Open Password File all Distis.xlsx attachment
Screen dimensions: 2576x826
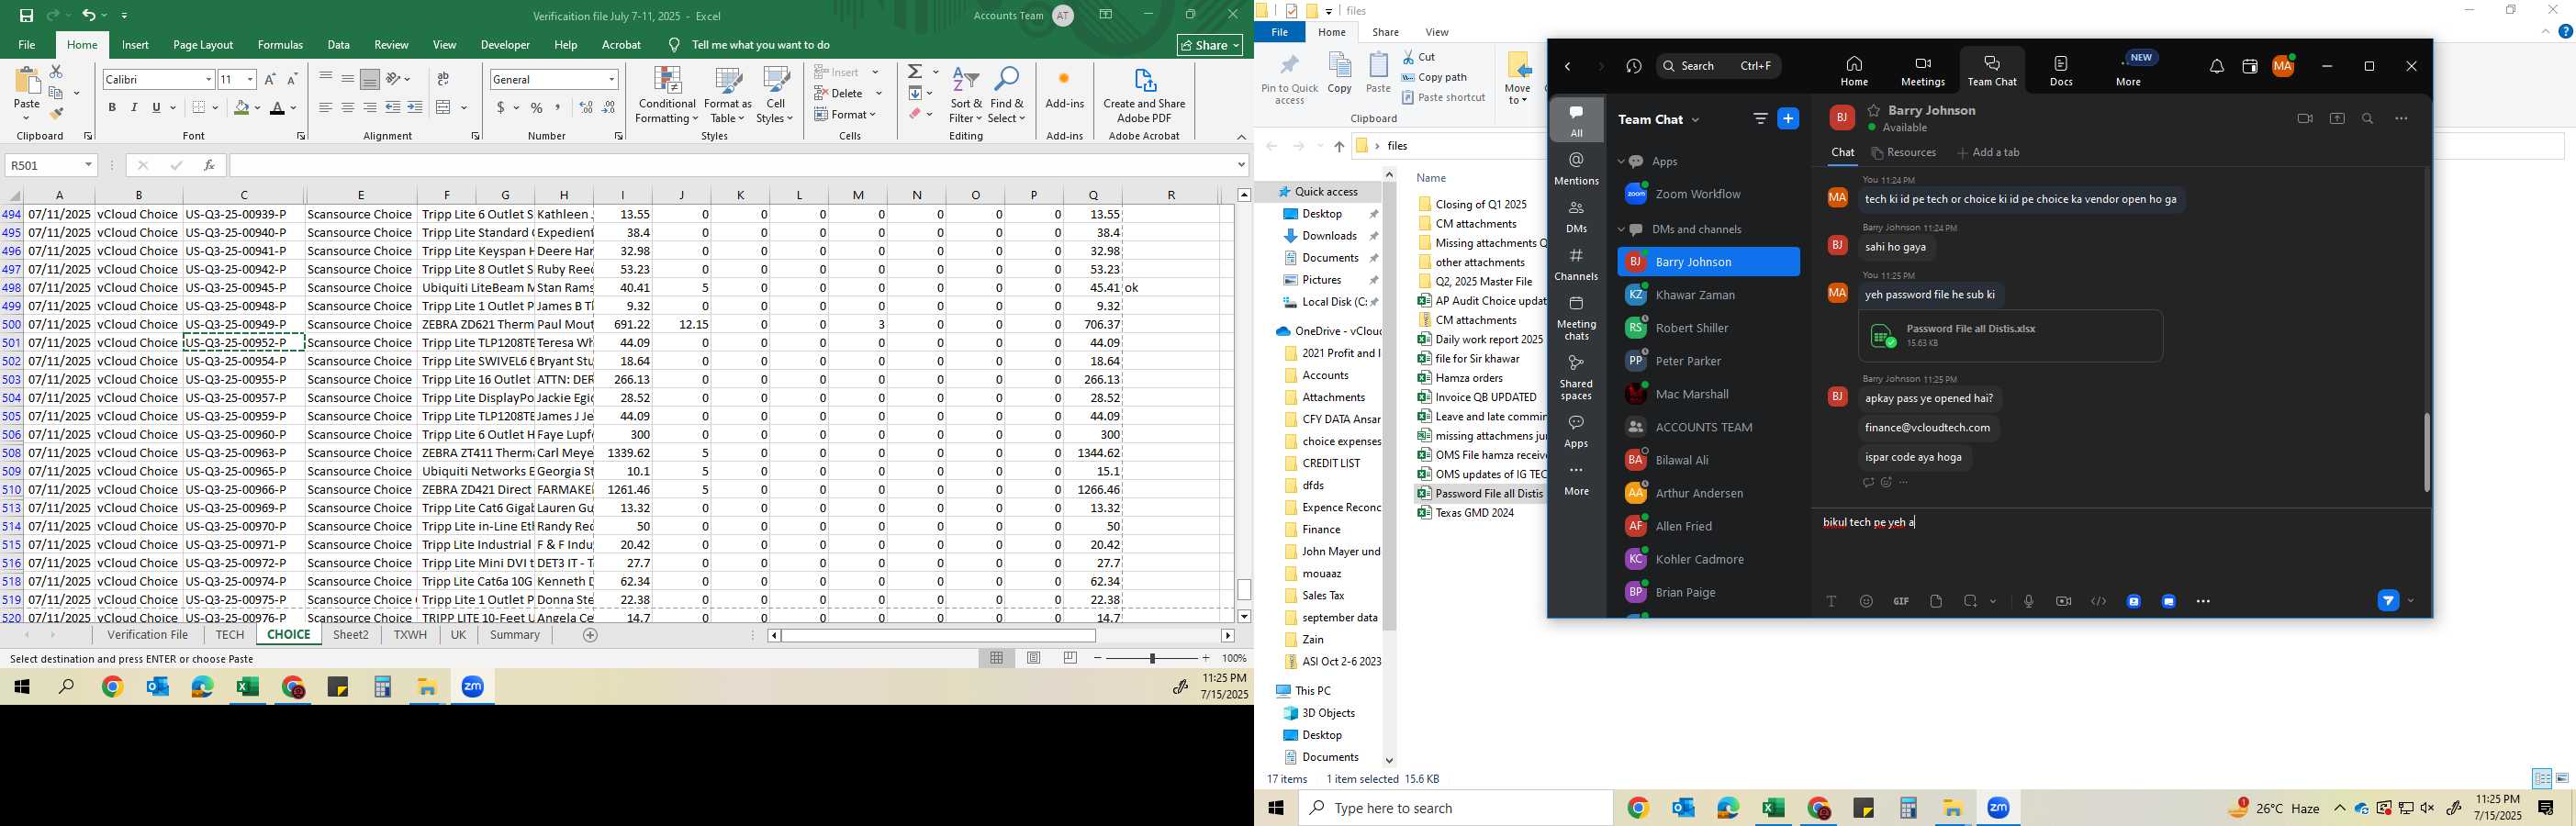[x=2010, y=336]
